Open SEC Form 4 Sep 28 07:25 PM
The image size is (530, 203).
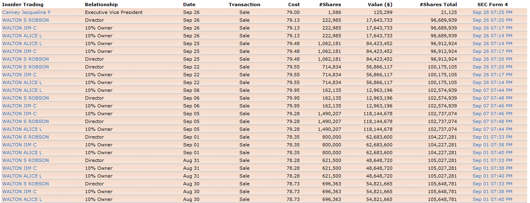click(x=492, y=12)
